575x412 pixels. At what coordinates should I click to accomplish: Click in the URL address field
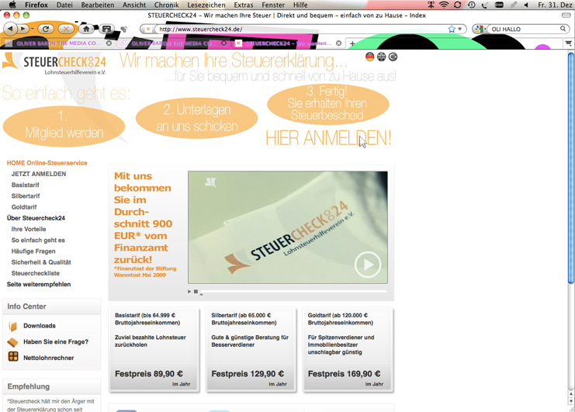[301, 29]
